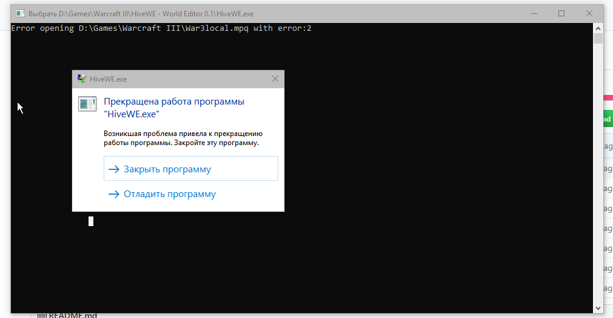Image resolution: width=613 pixels, height=318 pixels.
Task: Click the 'Error opening ... War3local.mpq' console line
Action: tap(161, 28)
